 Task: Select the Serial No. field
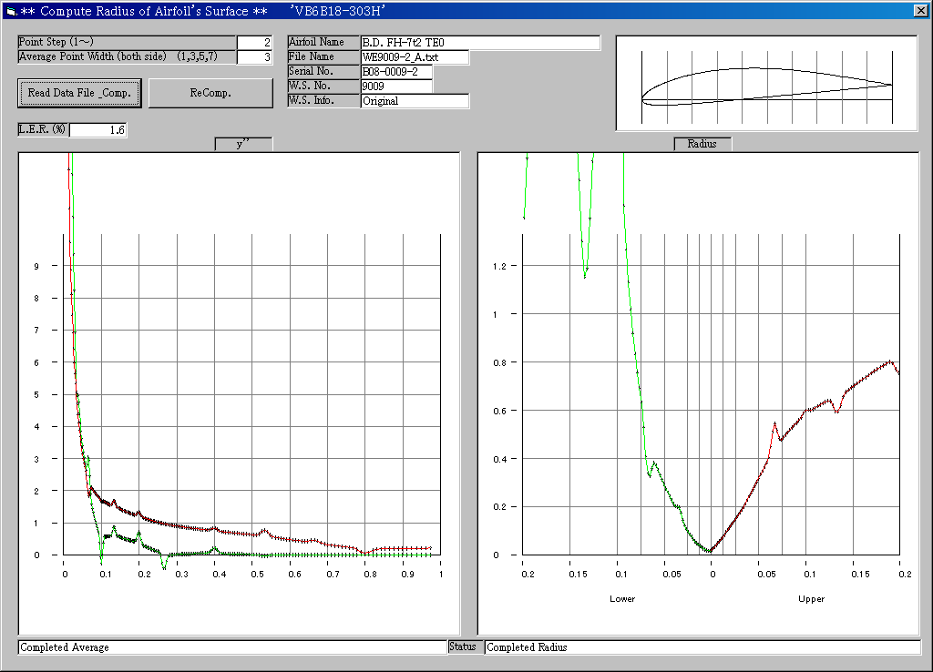(396, 72)
